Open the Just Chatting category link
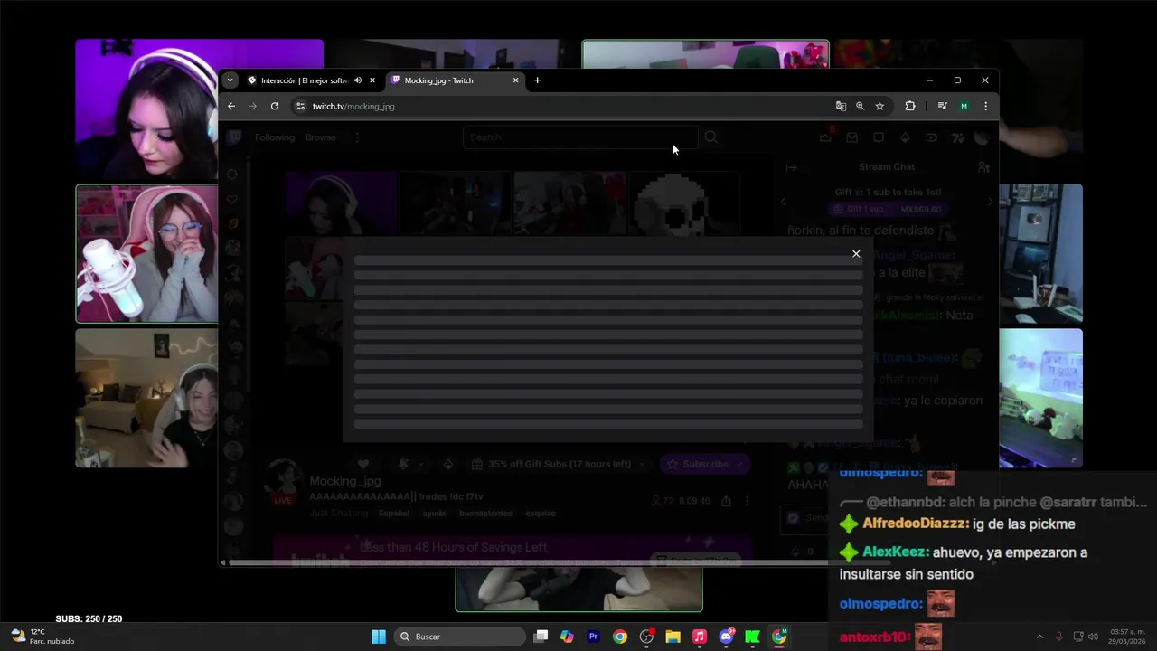The height and width of the screenshot is (651, 1157). coord(339,513)
